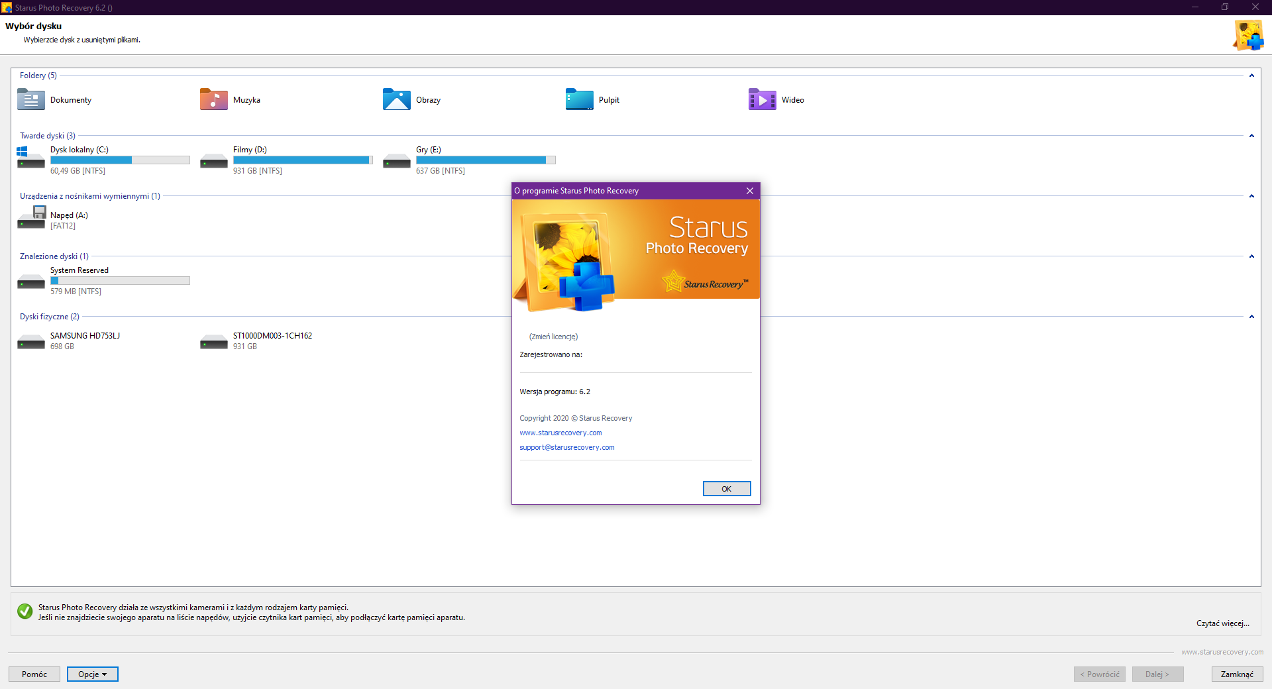Click the 'Wersja programu: 6.2' text

tap(555, 392)
